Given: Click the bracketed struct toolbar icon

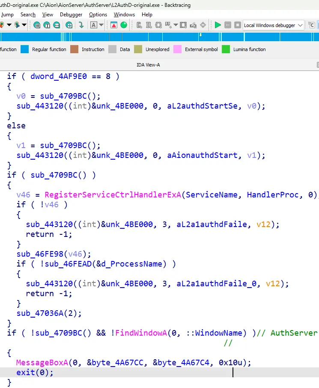Looking at the screenshot, I should point(158,25).
